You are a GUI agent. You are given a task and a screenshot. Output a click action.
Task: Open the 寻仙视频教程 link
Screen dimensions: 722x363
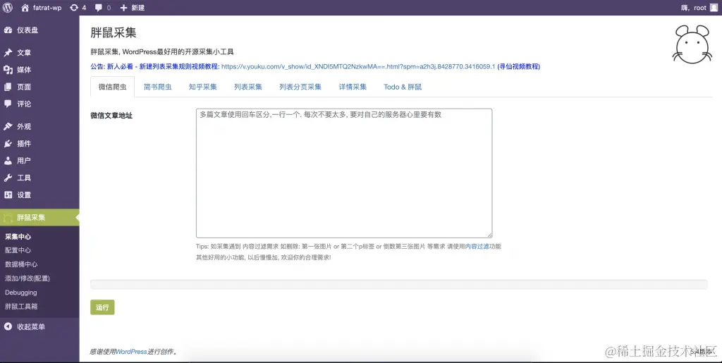(x=519, y=67)
